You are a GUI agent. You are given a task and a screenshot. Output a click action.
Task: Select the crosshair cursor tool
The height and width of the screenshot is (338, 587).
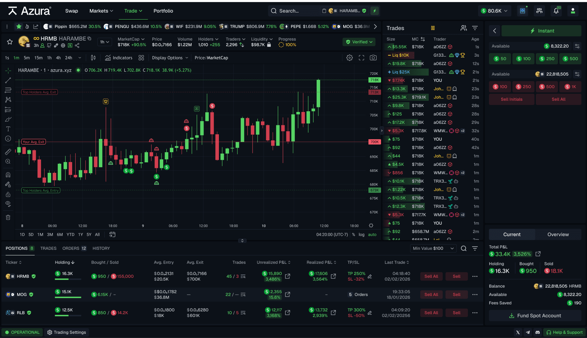pyautogui.click(x=8, y=71)
